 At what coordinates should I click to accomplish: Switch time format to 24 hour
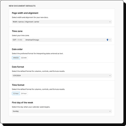[24, 93]
